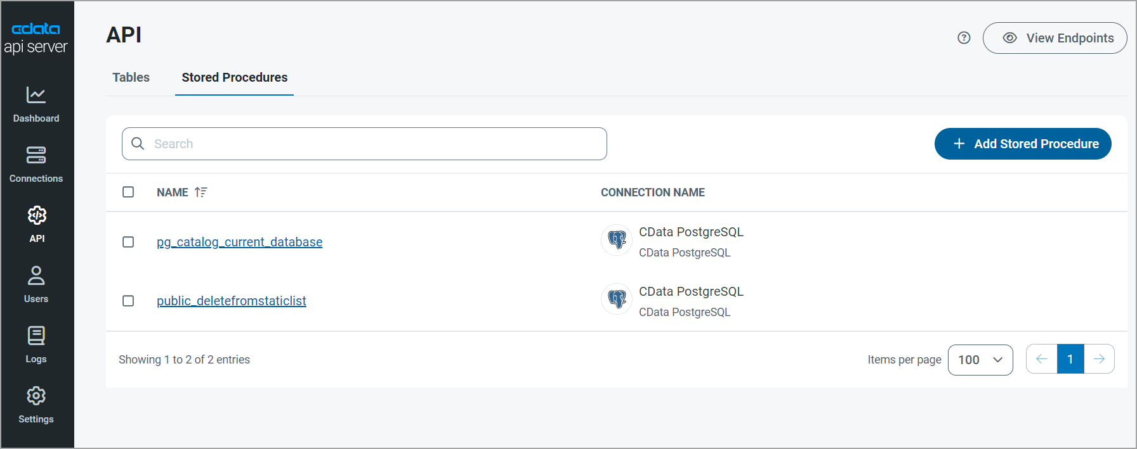Expand the items per page dropdown
The height and width of the screenshot is (449, 1137).
[x=980, y=360]
